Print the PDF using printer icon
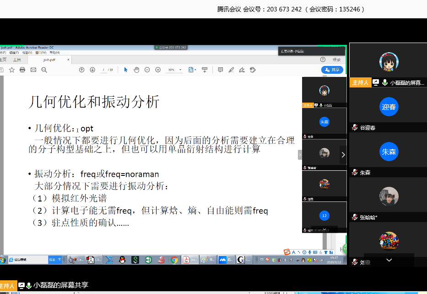Screen dimensions: 427x294 click(22, 70)
